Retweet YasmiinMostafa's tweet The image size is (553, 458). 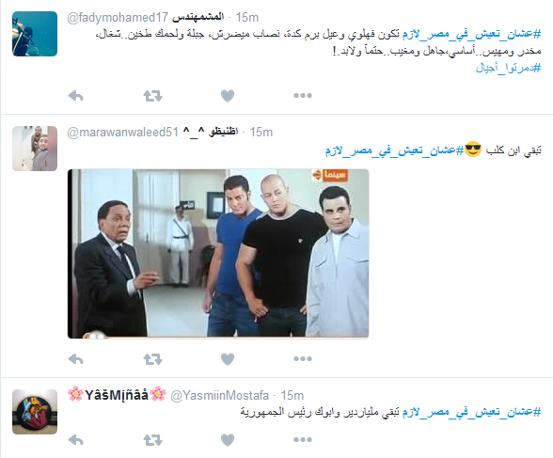coord(152,440)
